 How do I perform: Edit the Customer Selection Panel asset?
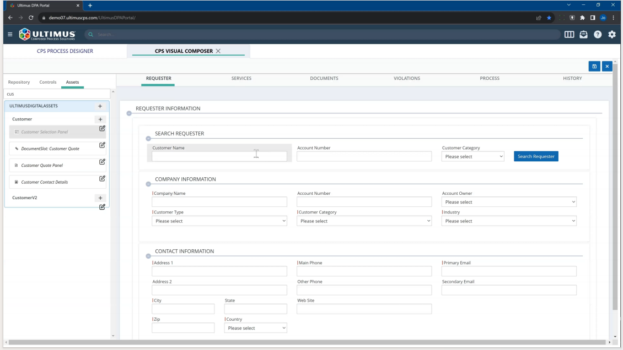[102, 128]
